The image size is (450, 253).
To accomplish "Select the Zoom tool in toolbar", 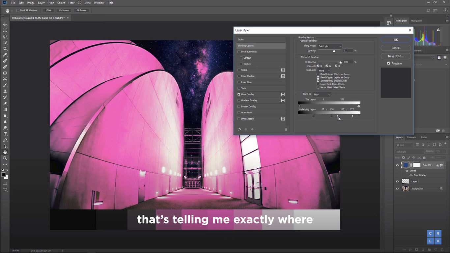I will 5,158.
